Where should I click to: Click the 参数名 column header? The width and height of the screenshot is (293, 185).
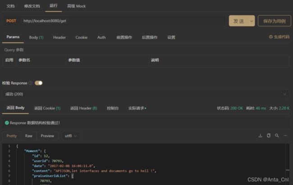click(24, 60)
